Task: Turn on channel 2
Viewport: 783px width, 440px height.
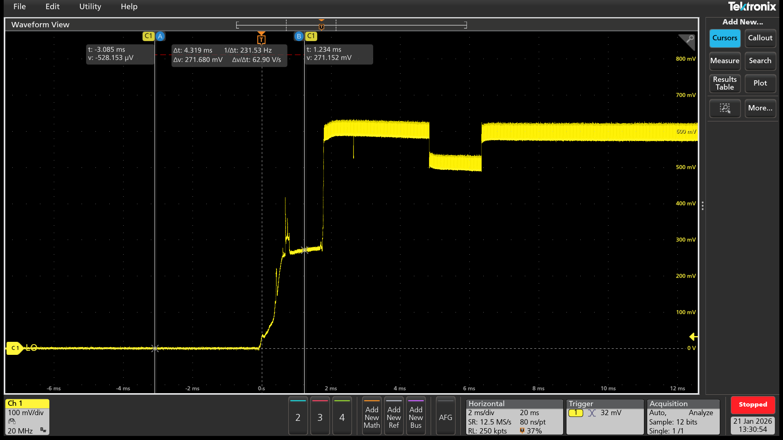Action: pyautogui.click(x=298, y=417)
